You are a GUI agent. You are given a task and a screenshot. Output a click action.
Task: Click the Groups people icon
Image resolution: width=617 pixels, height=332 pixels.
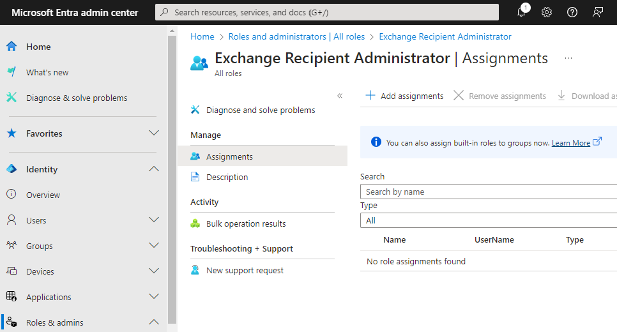pos(11,245)
